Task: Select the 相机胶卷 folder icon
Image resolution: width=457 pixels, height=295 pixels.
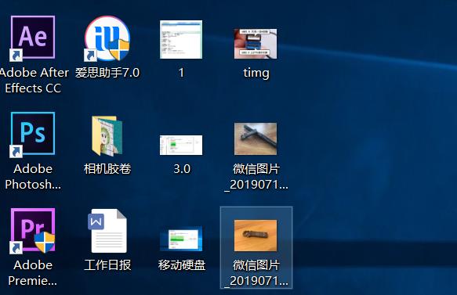Action: click(x=107, y=136)
